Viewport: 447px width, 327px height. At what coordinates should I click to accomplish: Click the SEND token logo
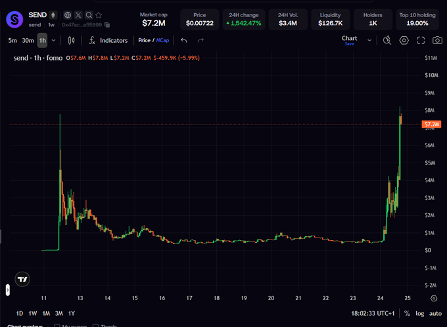click(x=14, y=19)
